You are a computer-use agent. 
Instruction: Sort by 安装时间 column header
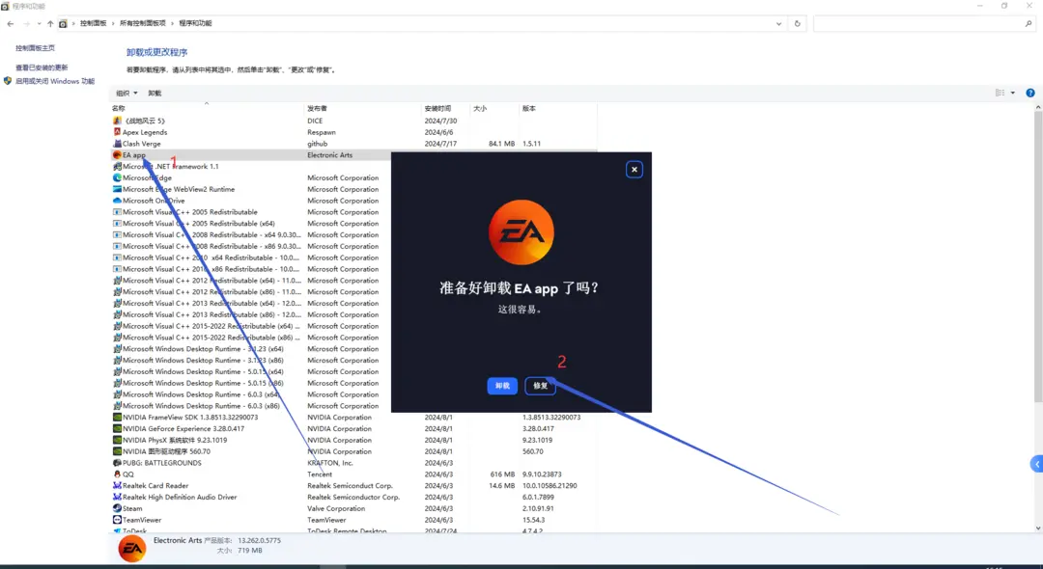(437, 108)
